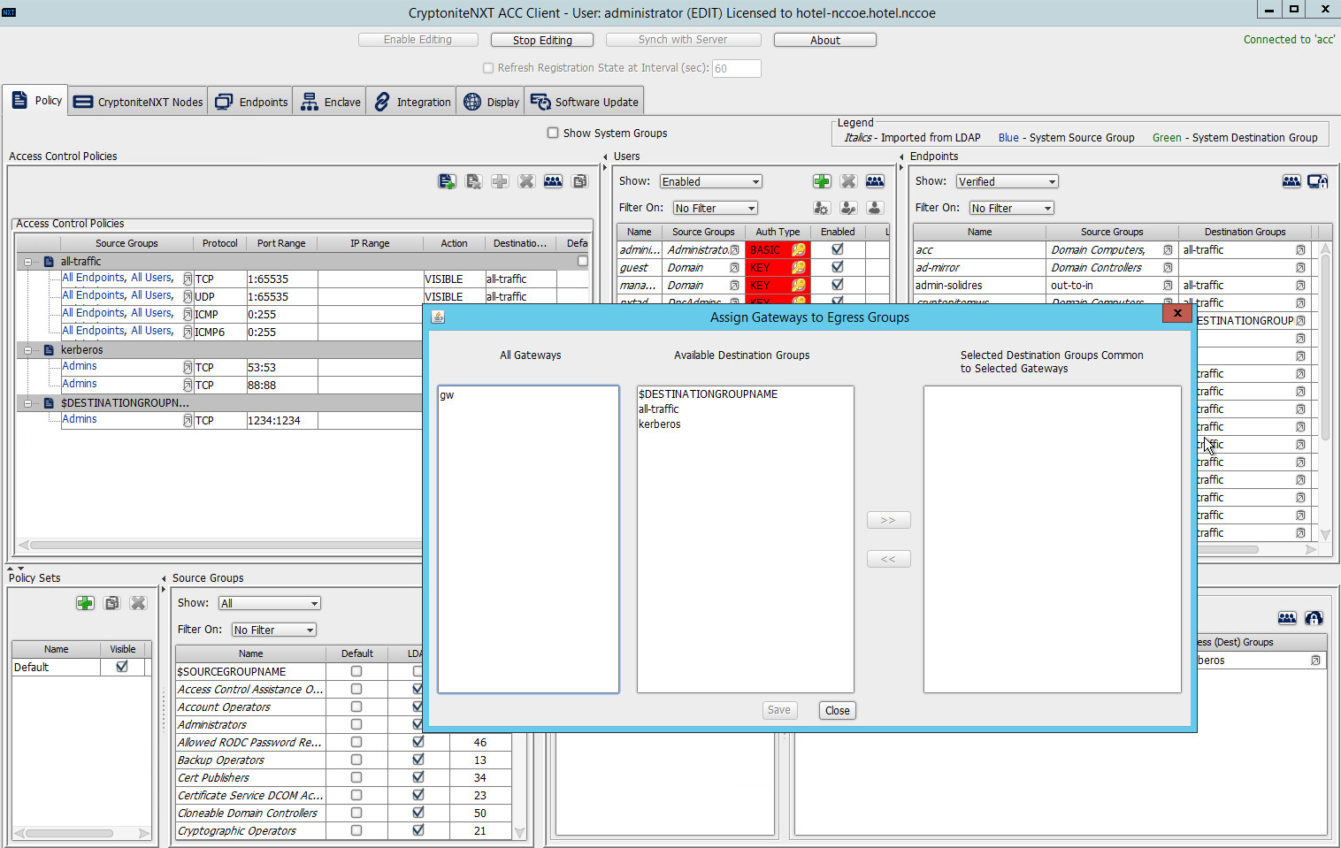1341x848 pixels.
Task: Toggle Show System Groups checkbox
Action: (x=553, y=133)
